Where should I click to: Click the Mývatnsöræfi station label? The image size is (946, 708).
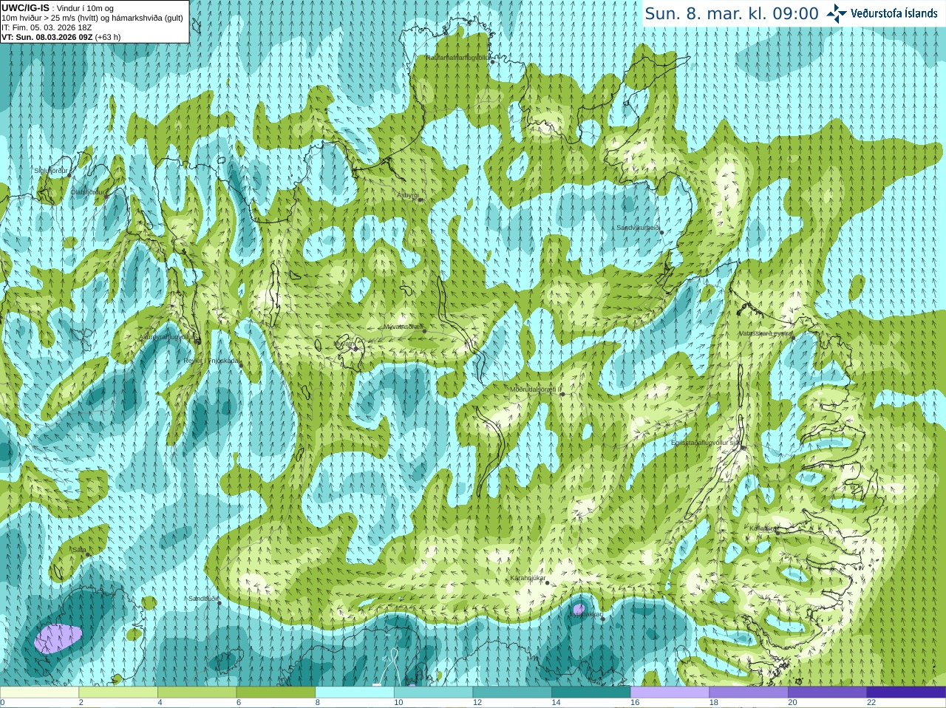pos(403,327)
